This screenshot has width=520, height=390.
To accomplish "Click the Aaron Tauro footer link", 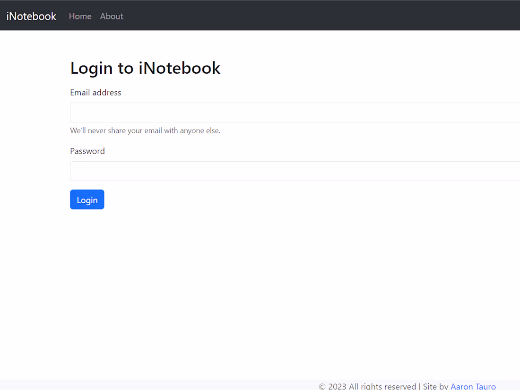I will 473,386.
